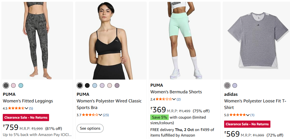Expand rating details arrow for Bermuda Shorts

[x=174, y=99]
